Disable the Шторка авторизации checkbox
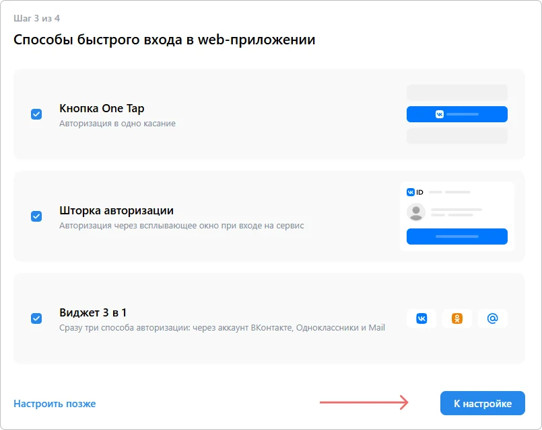The width and height of the screenshot is (542, 430). 36,216
